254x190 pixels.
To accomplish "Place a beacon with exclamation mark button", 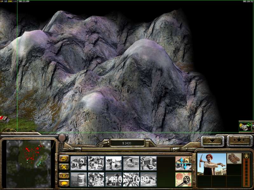I will (64, 176).
